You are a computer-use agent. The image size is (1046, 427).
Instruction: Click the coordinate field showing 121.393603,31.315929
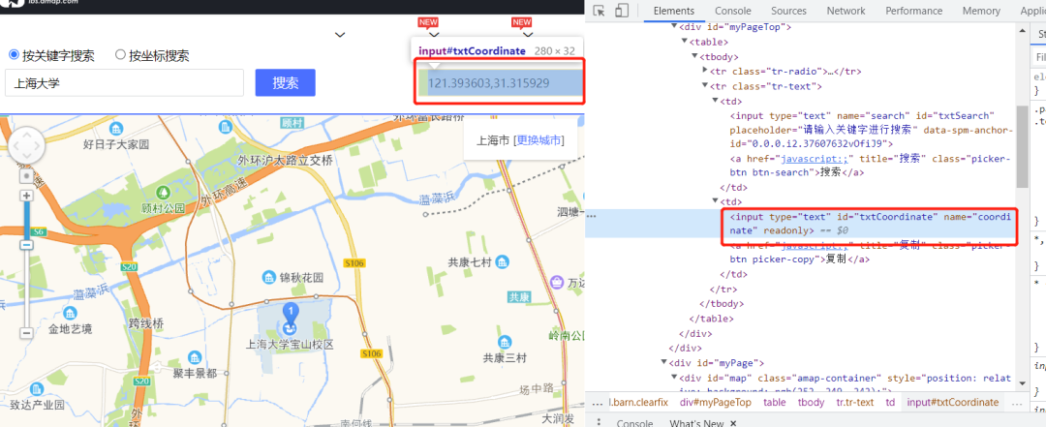[x=502, y=83]
